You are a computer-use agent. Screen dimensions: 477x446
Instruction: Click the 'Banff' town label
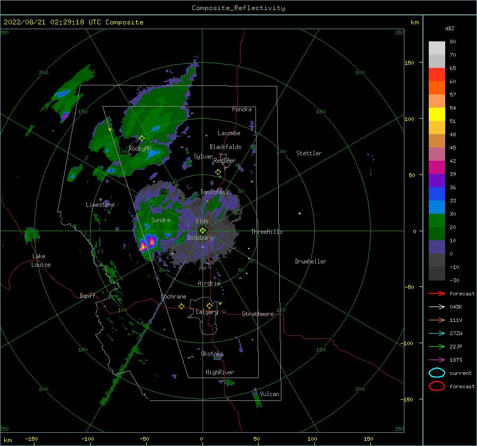point(87,296)
